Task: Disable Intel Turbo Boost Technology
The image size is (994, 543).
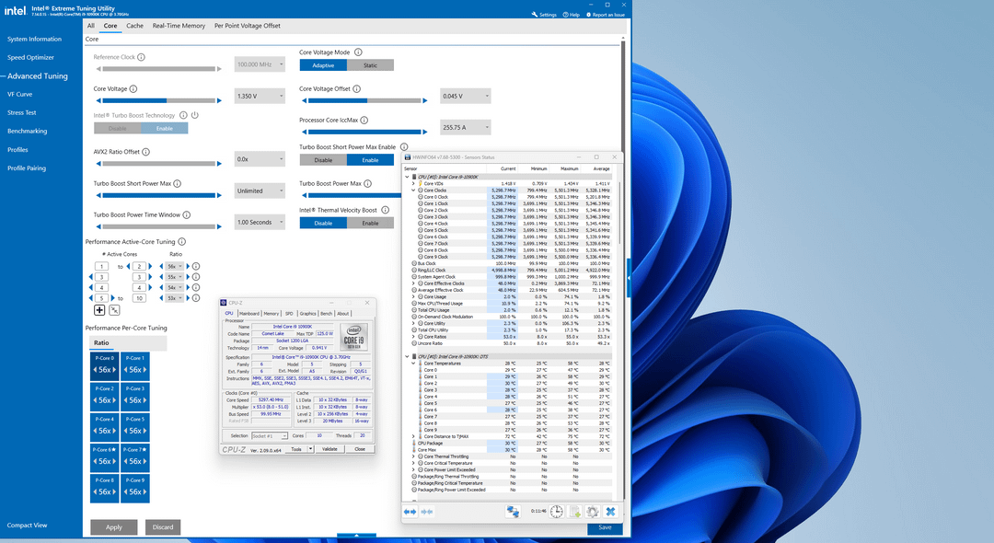Action: [x=117, y=128]
